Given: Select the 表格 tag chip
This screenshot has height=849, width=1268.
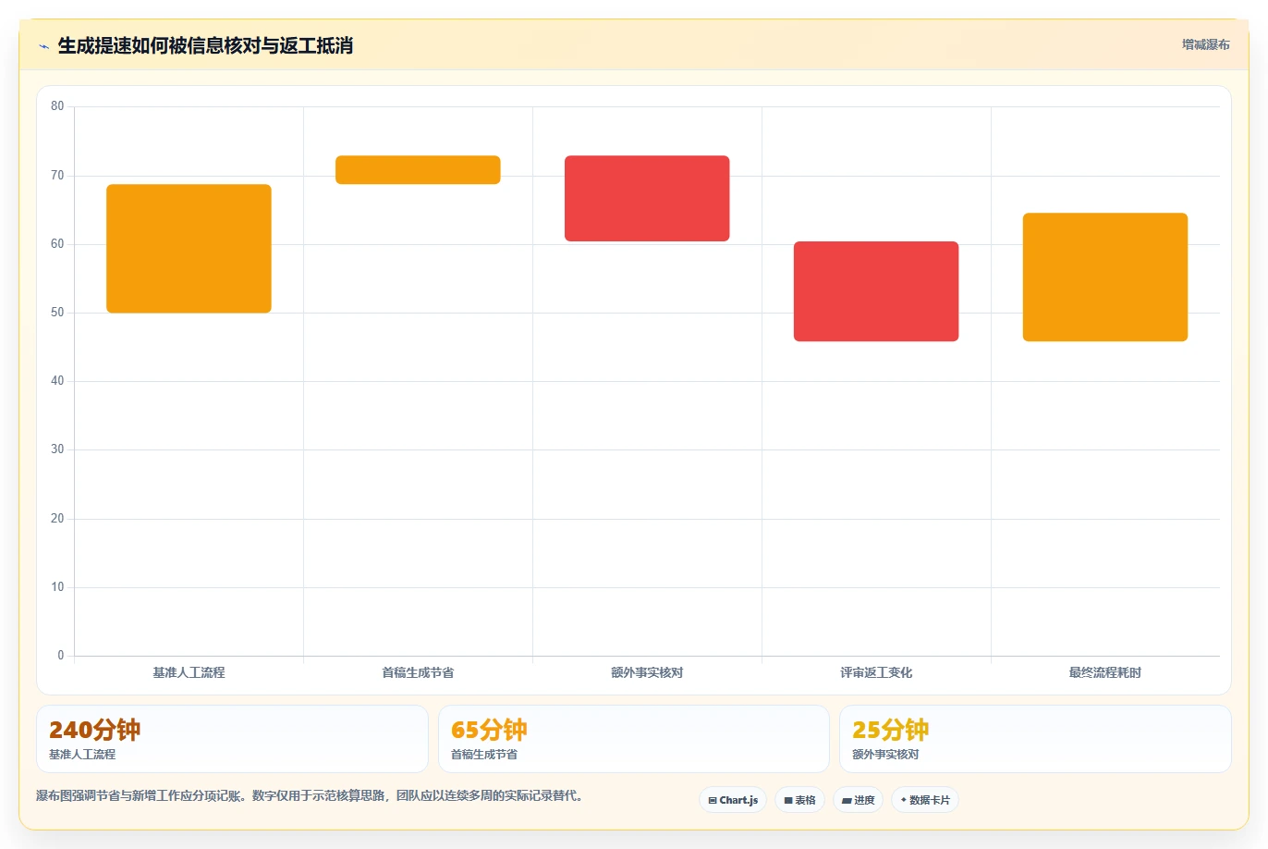Looking at the screenshot, I should point(799,800).
